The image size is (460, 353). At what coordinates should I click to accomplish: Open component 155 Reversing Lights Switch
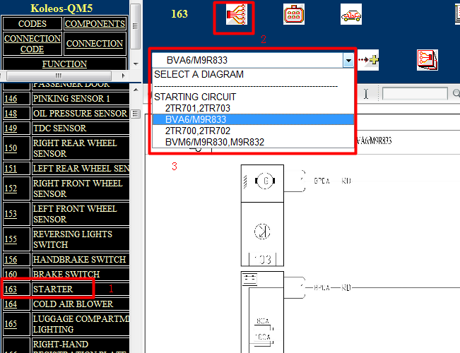[x=11, y=239]
